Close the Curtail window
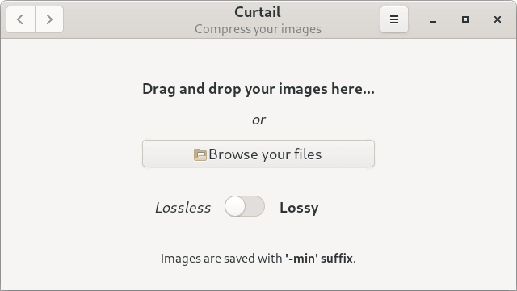The width and height of the screenshot is (517, 291). click(x=498, y=19)
